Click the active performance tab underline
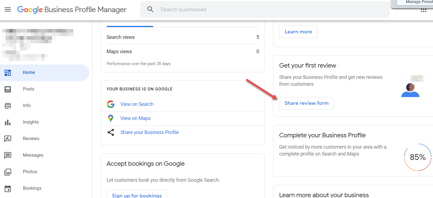 point(130,26)
